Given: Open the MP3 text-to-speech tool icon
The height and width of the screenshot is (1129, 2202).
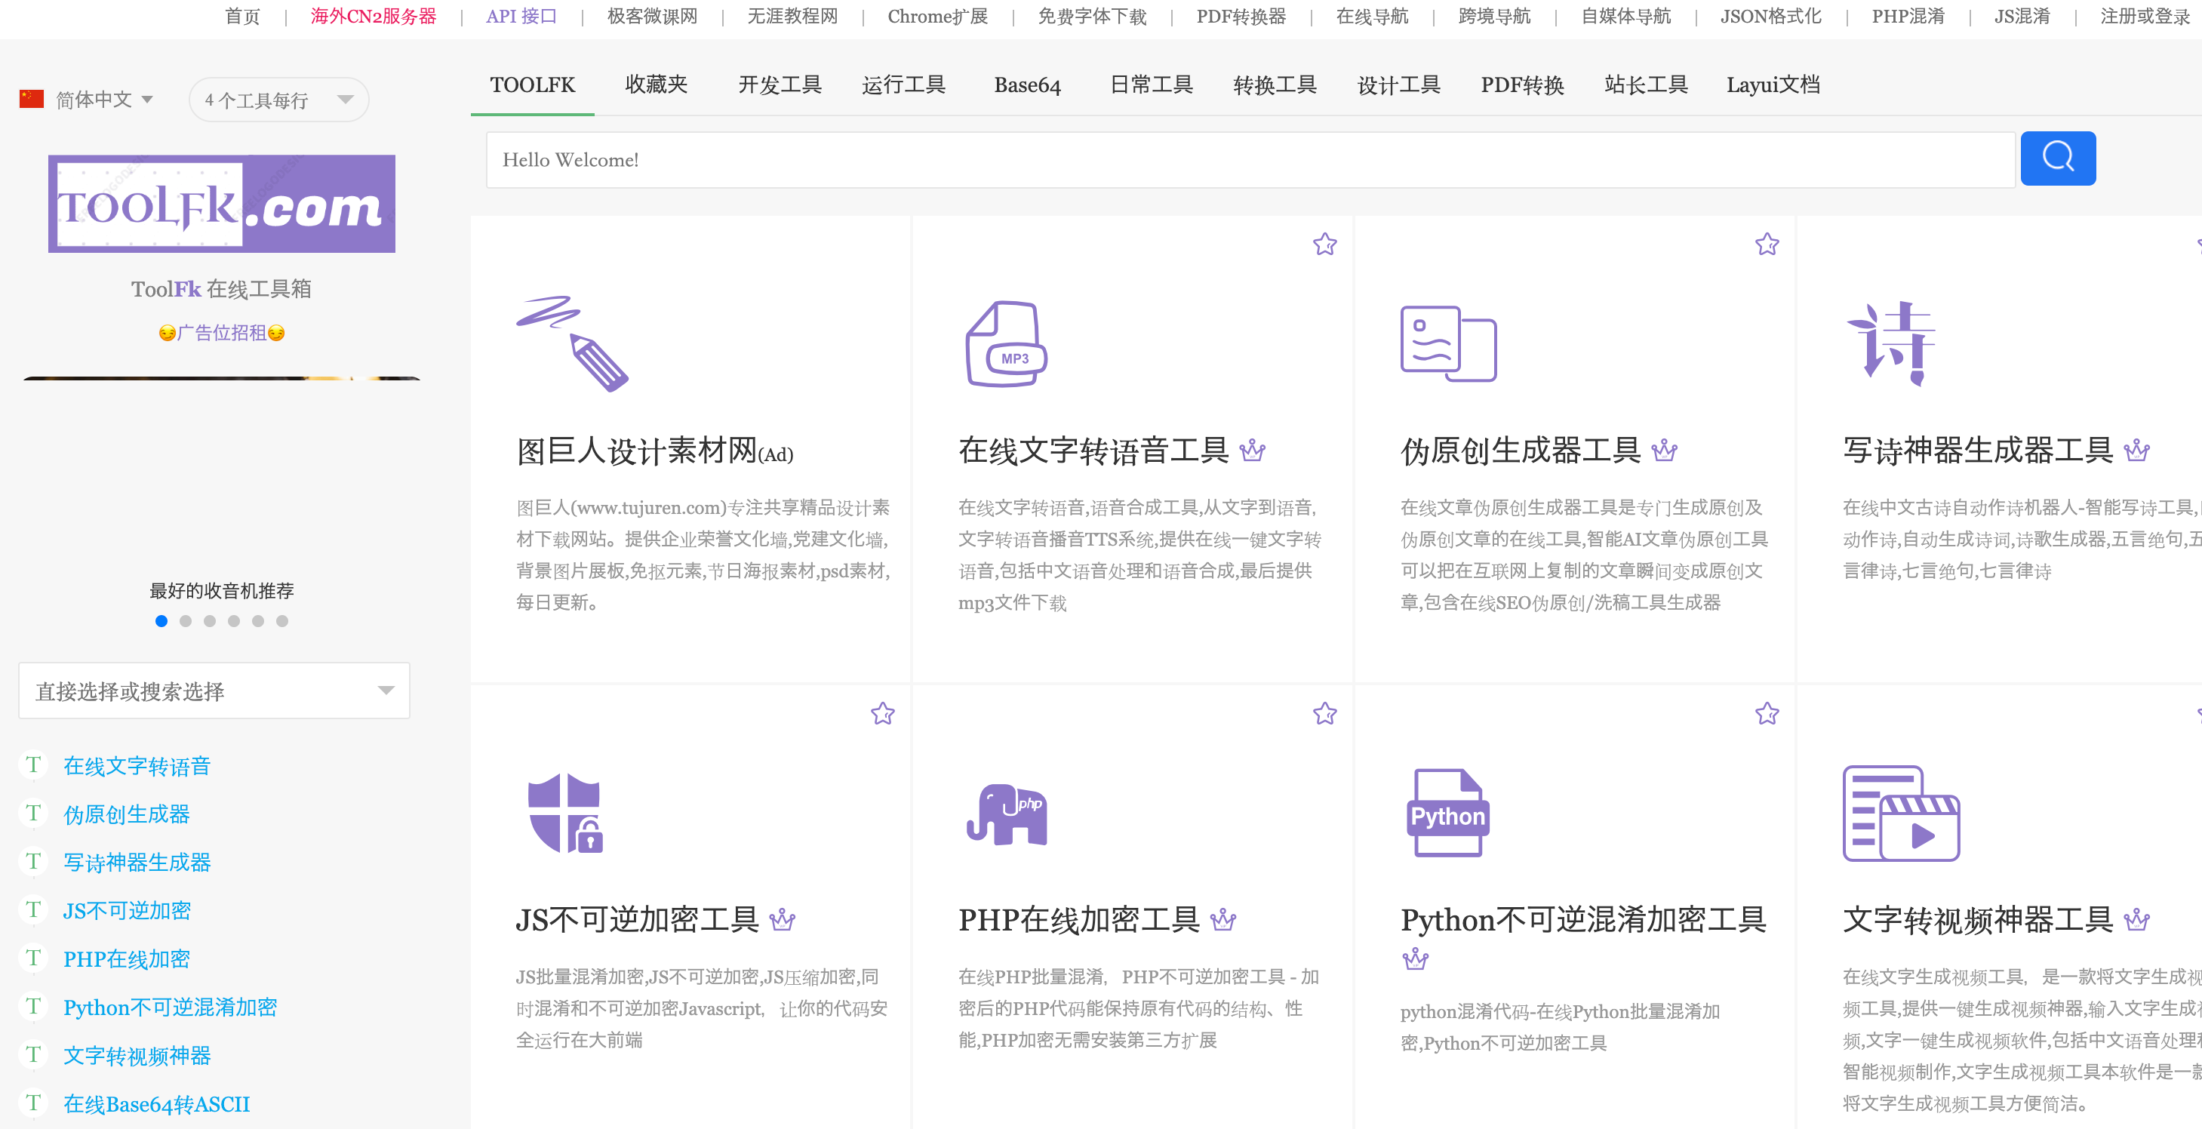Looking at the screenshot, I should 1006,343.
